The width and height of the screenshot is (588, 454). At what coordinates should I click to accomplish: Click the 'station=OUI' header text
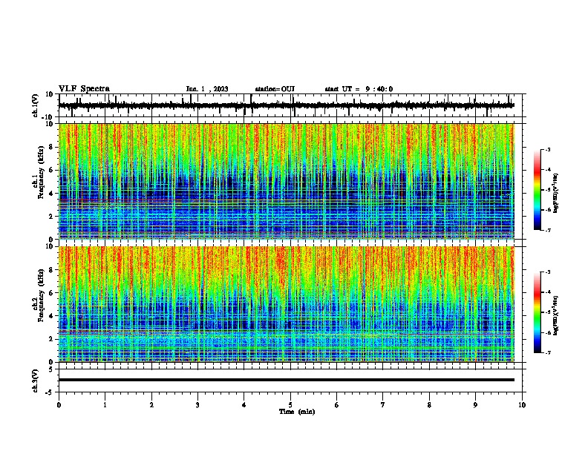click(x=275, y=89)
